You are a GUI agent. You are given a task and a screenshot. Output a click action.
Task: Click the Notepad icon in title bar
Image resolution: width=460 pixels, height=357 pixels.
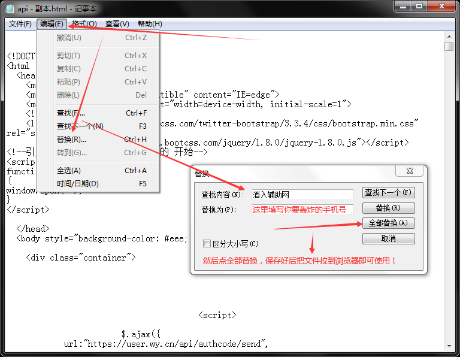click(x=10, y=8)
